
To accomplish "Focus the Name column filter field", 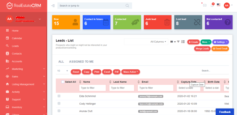I will coord(92,88).
